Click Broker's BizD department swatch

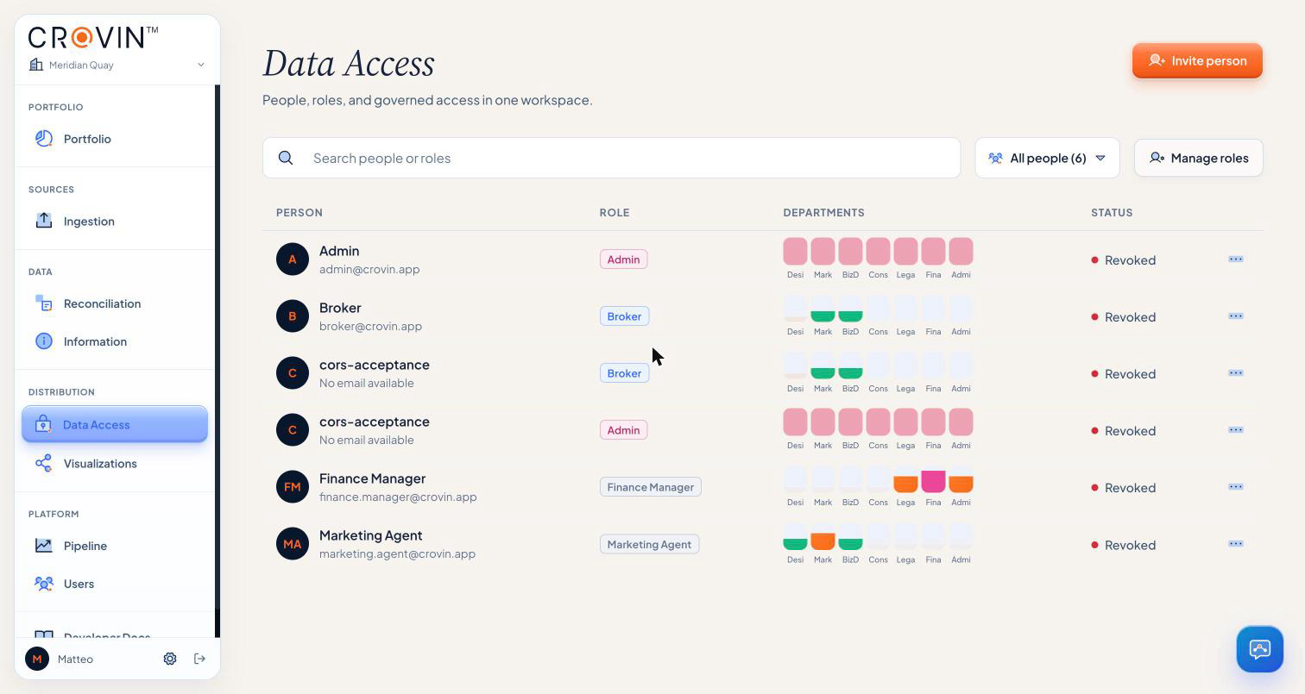pyautogui.click(x=850, y=309)
